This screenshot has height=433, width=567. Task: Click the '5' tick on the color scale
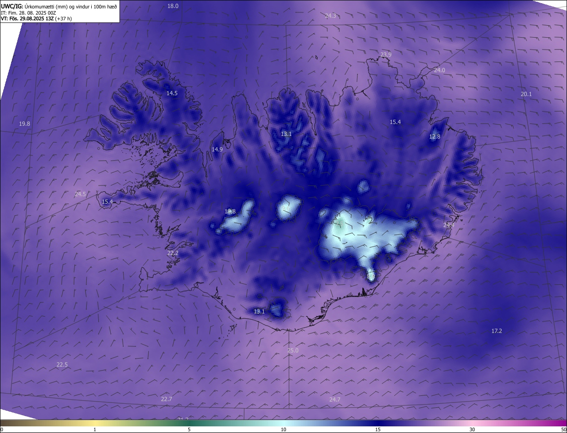(189, 429)
